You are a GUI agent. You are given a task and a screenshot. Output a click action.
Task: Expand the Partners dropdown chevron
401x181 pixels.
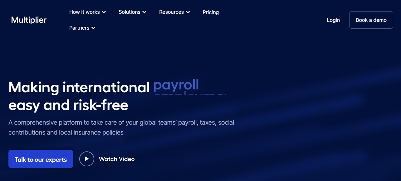click(x=93, y=28)
